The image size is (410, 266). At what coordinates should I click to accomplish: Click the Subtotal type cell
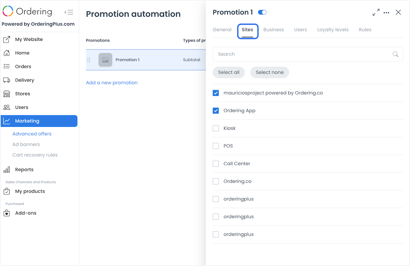192,60
